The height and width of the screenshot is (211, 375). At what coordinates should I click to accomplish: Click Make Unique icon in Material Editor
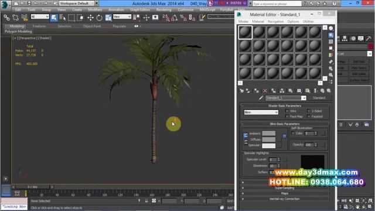(x=282, y=91)
